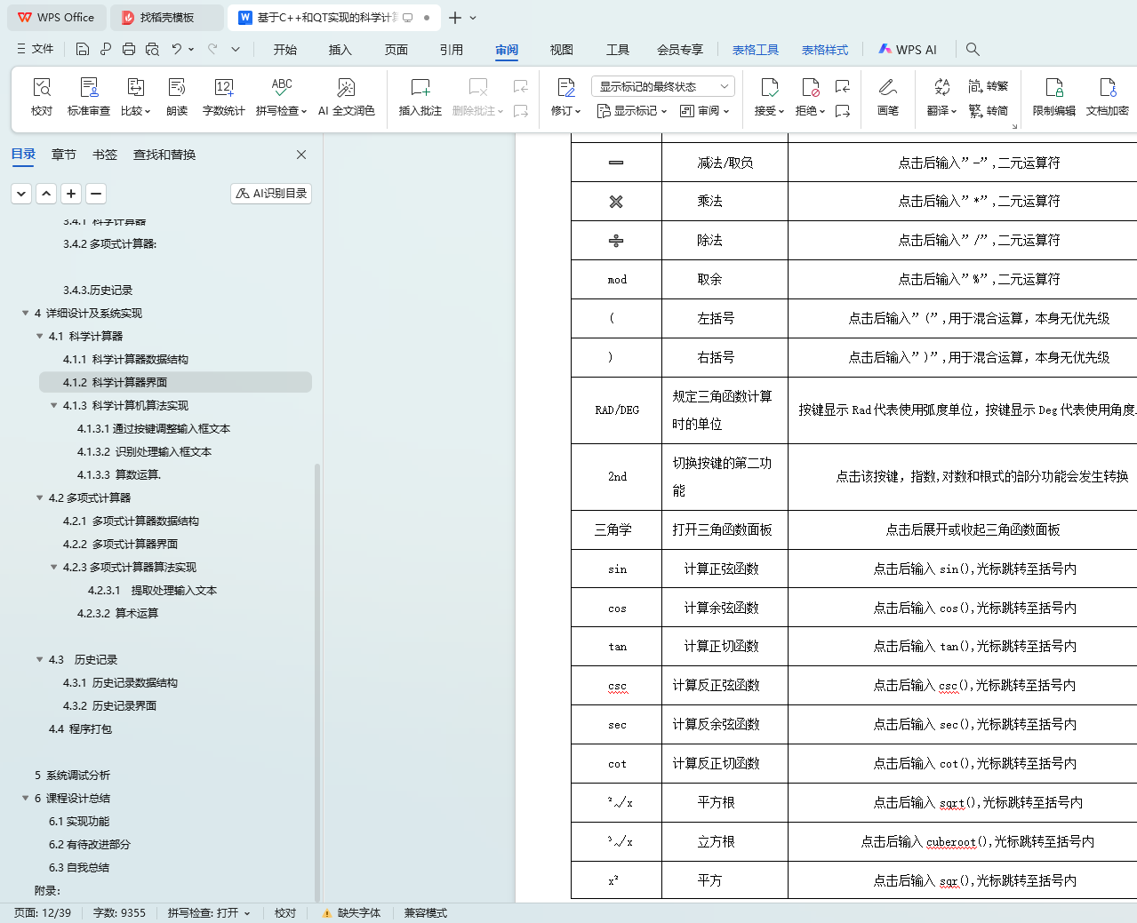Click the up arrow in outline toolbar
1137x923 pixels.
pos(46,193)
